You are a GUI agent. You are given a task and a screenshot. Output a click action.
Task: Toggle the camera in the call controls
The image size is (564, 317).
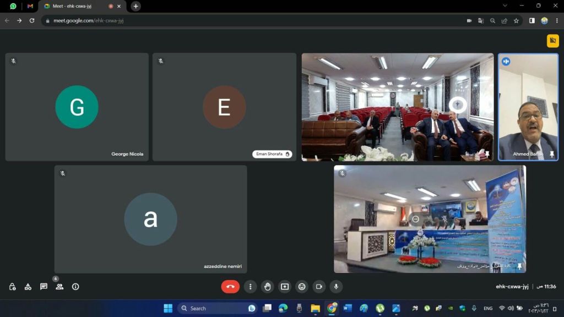319,287
